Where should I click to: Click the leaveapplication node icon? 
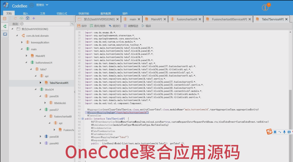coord(28,42)
